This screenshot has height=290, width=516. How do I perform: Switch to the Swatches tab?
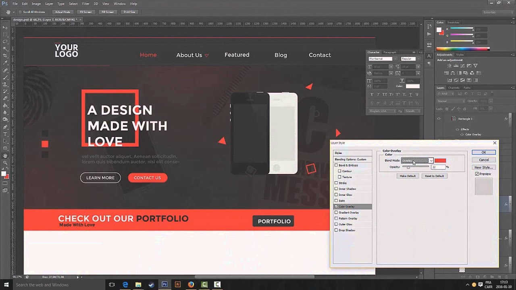point(453,23)
